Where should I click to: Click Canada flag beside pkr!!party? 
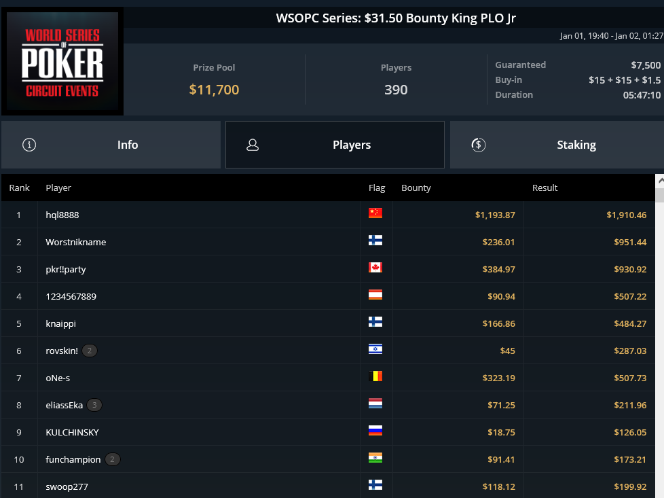pos(375,268)
